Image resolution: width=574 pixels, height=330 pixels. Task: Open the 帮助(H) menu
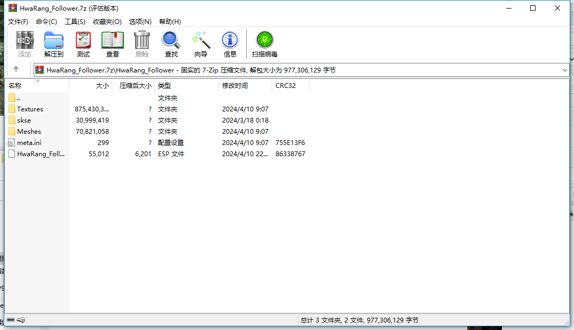coord(170,21)
